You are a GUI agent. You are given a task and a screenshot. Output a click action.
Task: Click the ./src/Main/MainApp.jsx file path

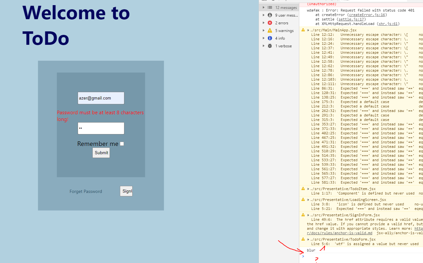point(333,30)
